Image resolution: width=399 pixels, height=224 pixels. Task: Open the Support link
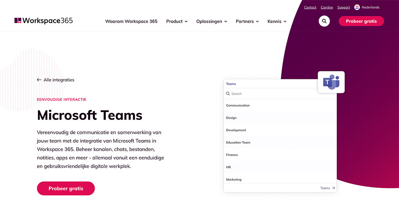[344, 7]
